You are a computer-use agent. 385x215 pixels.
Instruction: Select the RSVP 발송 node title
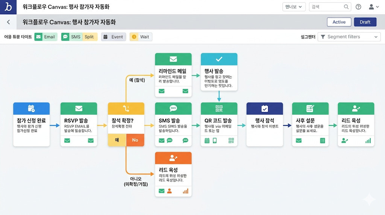(76, 121)
